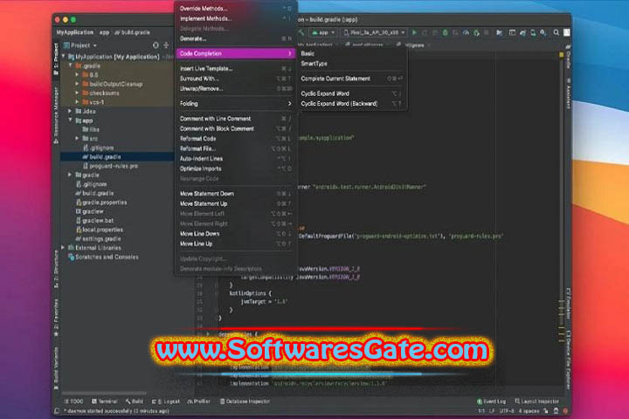629x419 pixels.
Task: Click the expand/collapse all icon in Project panel
Action: [x=166, y=45]
